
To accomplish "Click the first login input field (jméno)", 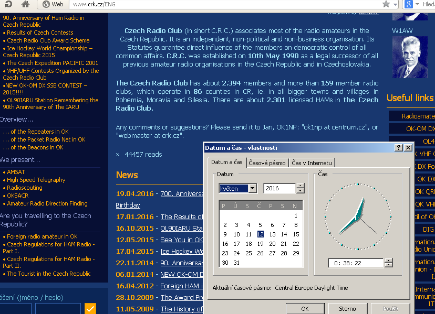I will [15, 308].
